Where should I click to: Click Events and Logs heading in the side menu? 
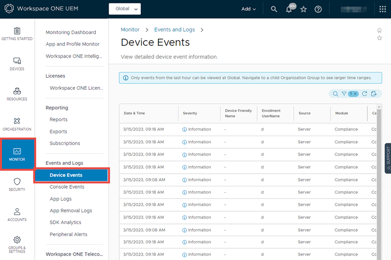coord(65,163)
